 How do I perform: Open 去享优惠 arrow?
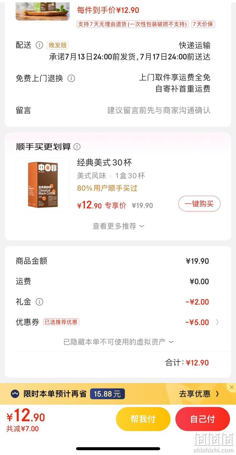(217, 394)
